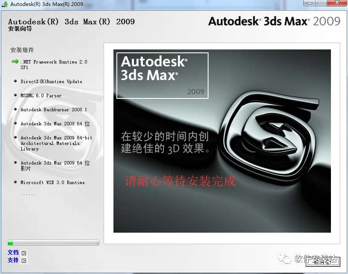This screenshot has width=348, height=274.
Task: Select the Autodesk Backburner 2008.1 entry
Action: [x=54, y=110]
